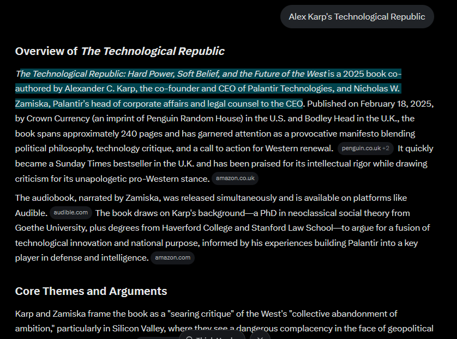Open the amazon.co.uk source chip
457x339 pixels.
coord(235,178)
